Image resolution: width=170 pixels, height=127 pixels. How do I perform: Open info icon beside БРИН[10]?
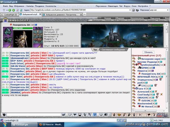154,68
